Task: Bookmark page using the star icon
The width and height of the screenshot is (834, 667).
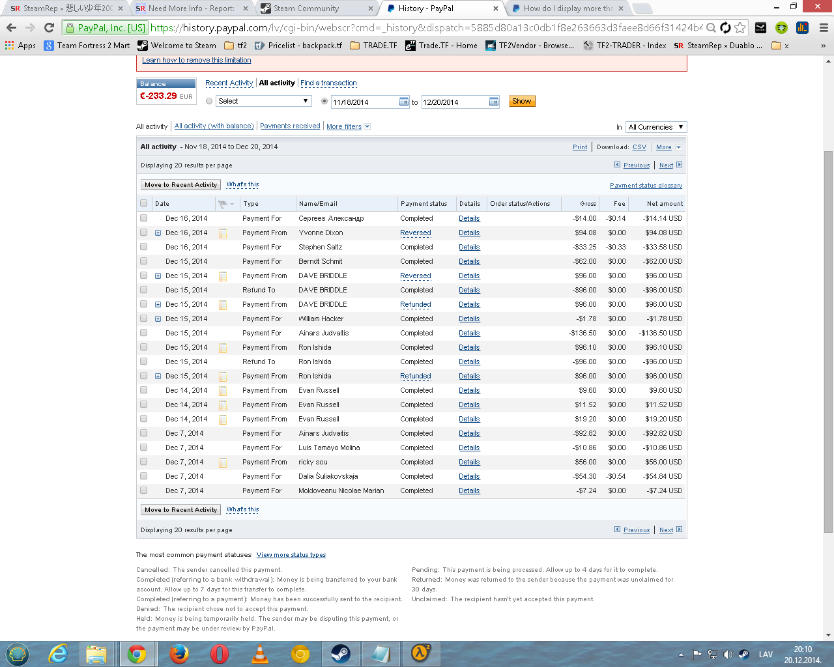Action: click(x=740, y=27)
